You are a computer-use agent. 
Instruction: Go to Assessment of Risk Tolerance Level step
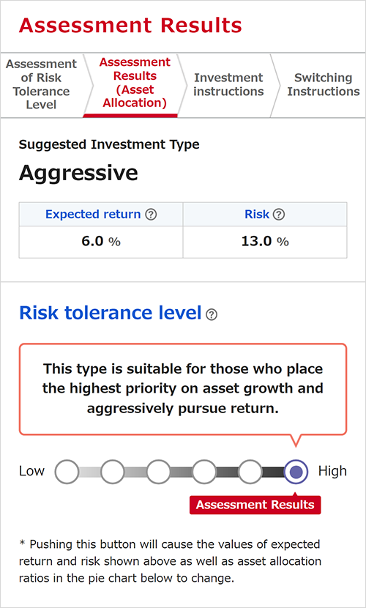point(42,84)
